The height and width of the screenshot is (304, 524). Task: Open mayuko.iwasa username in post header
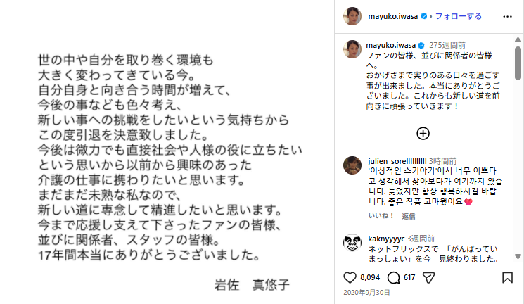pos(392,15)
